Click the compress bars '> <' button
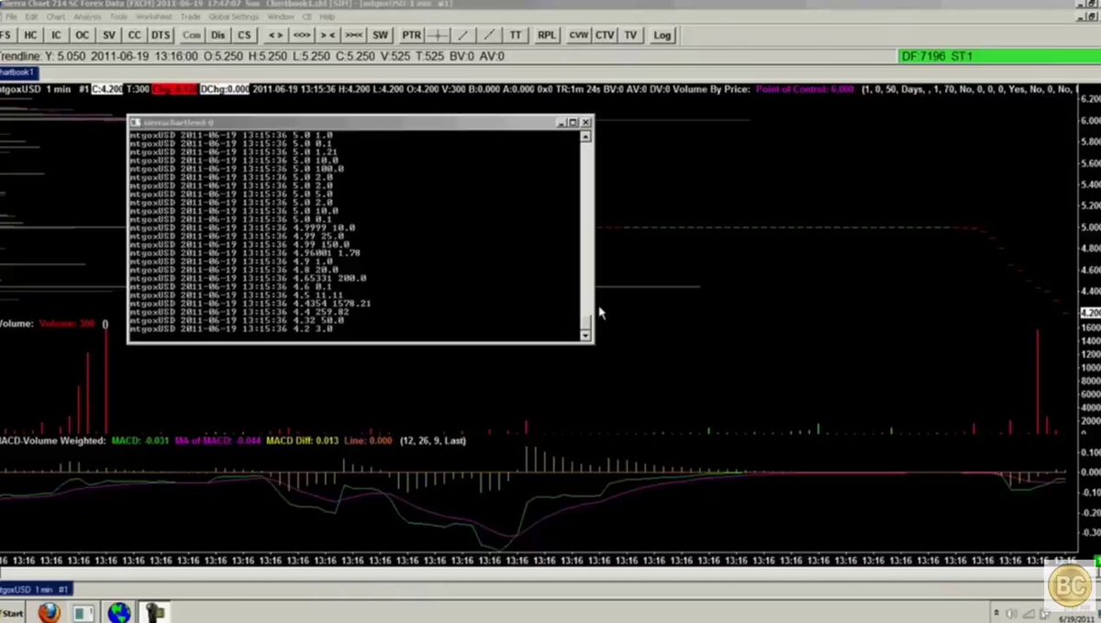The height and width of the screenshot is (623, 1101). 328,35
